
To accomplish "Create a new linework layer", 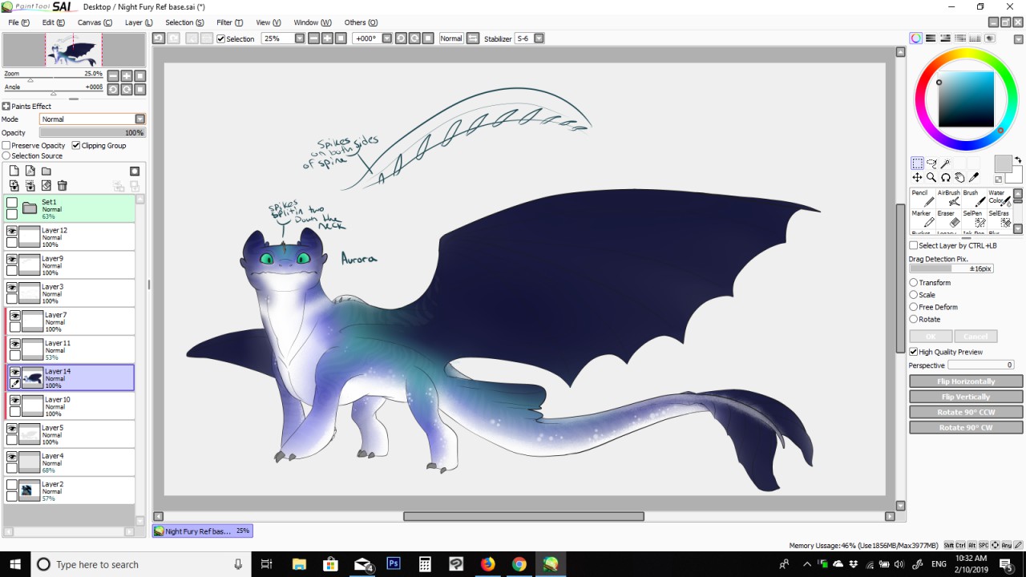I will [30, 171].
